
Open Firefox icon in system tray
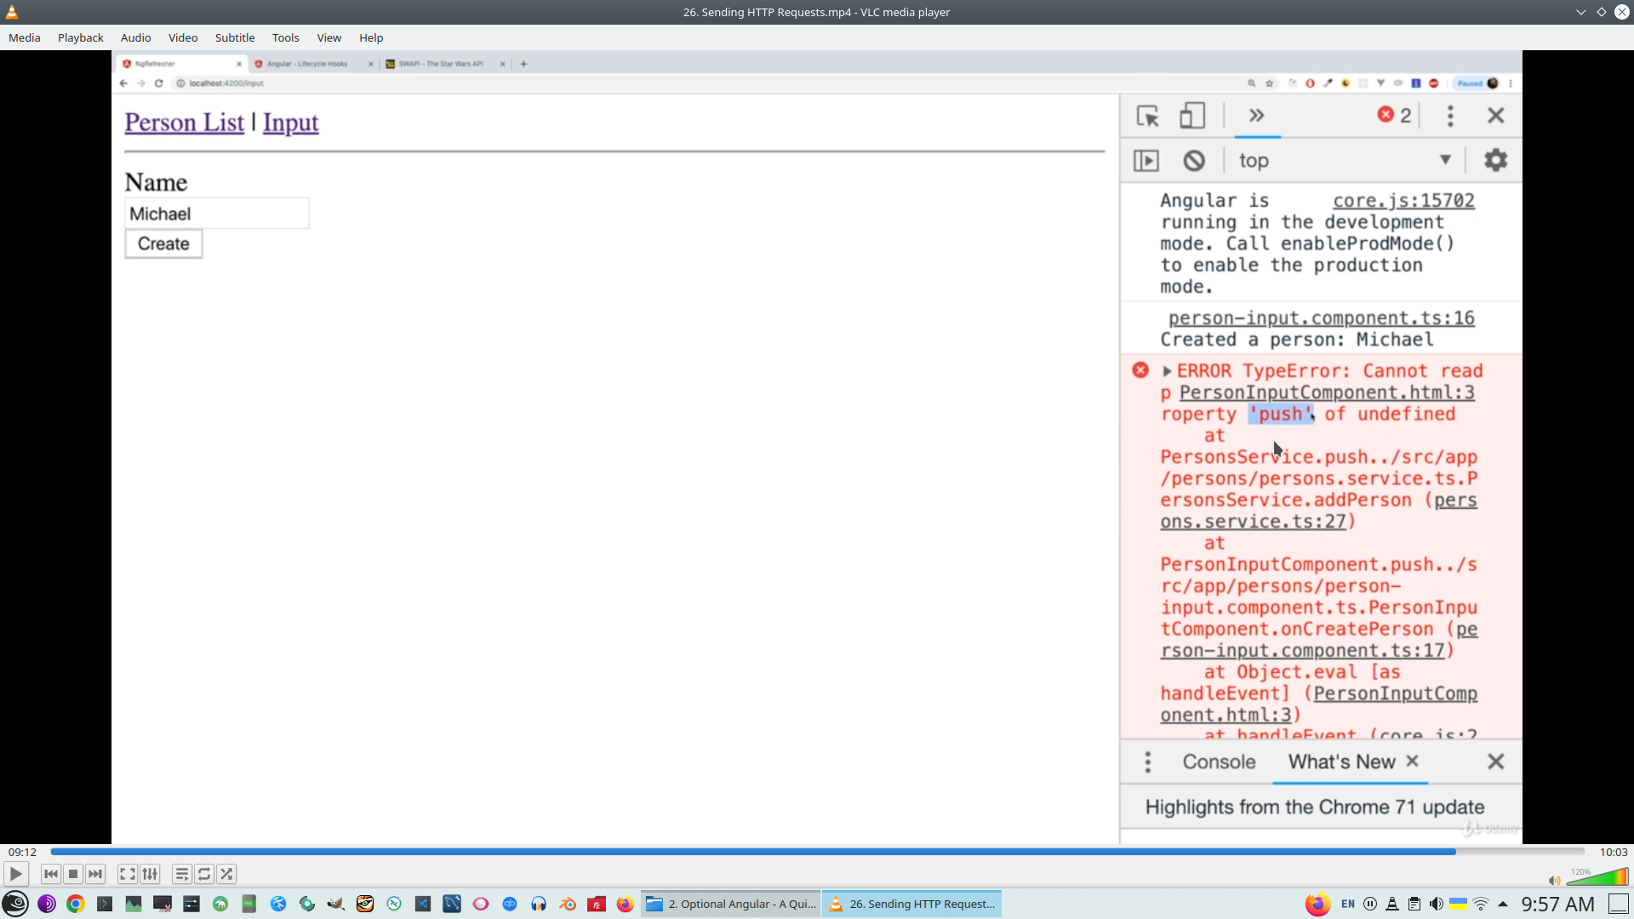[x=1317, y=904]
